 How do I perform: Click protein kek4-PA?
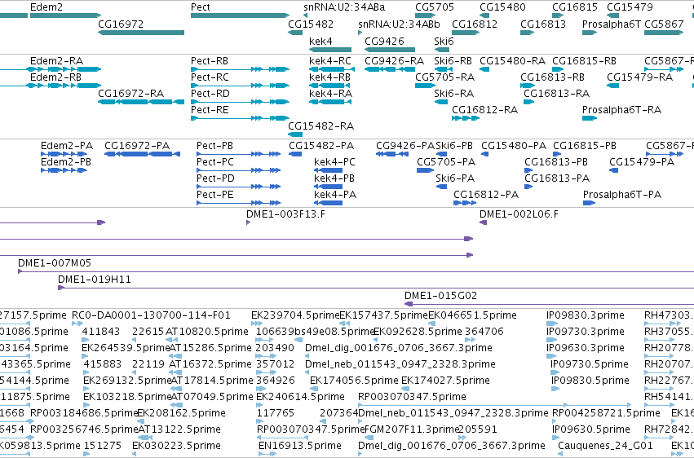(x=329, y=203)
